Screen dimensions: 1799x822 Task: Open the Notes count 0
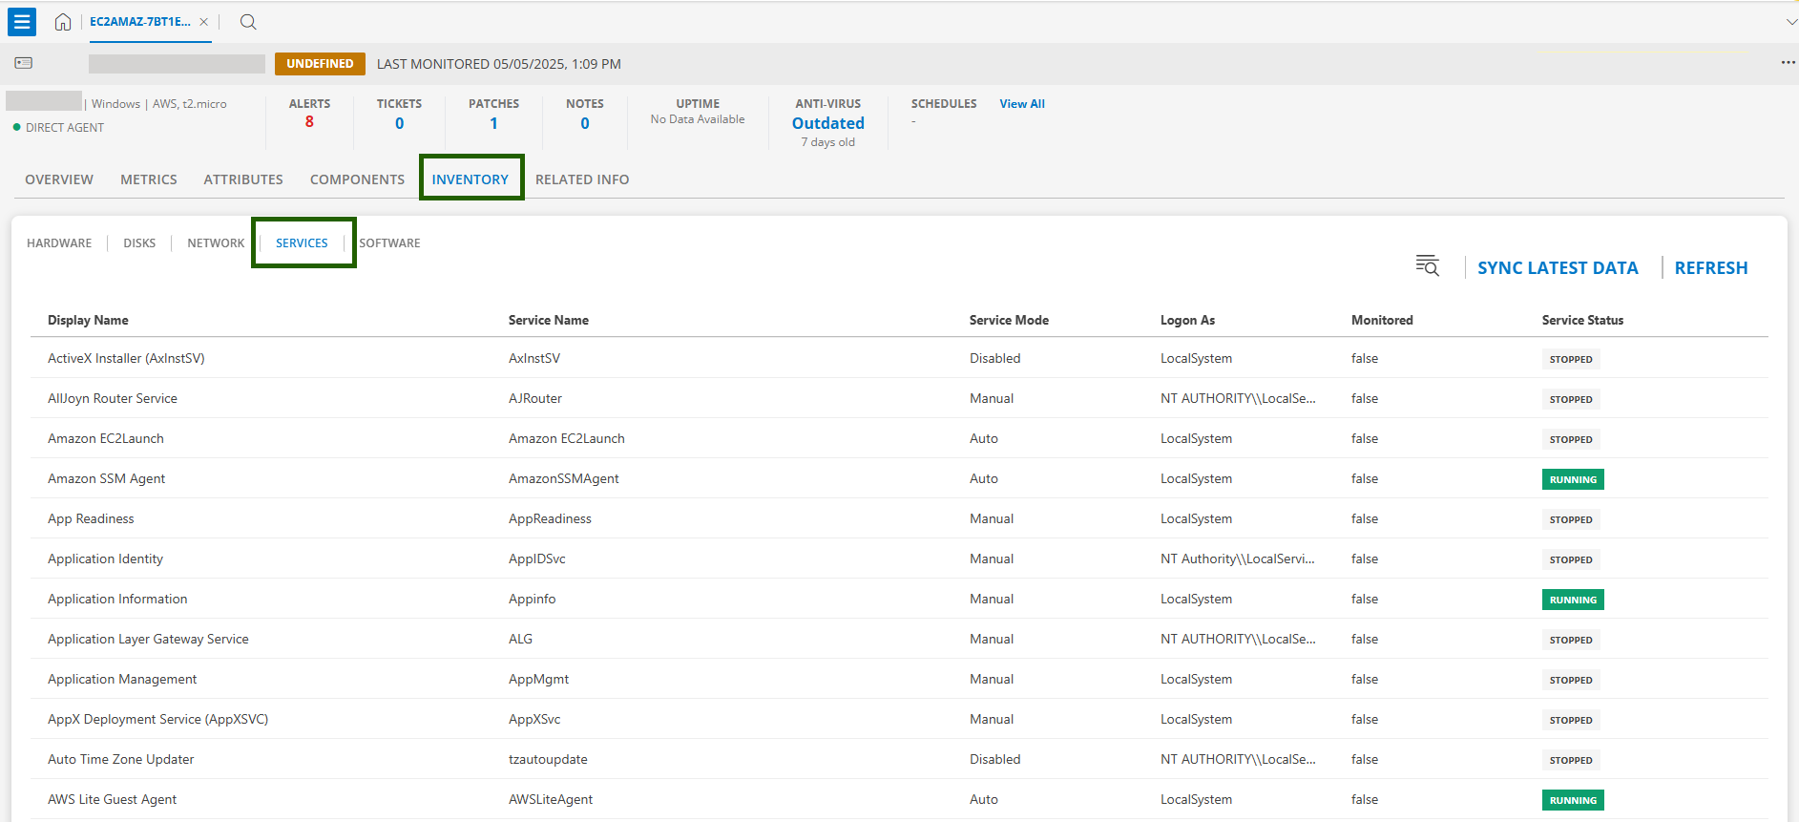click(585, 123)
